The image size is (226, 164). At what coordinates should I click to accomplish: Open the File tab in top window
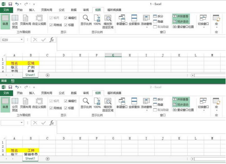point(6,10)
